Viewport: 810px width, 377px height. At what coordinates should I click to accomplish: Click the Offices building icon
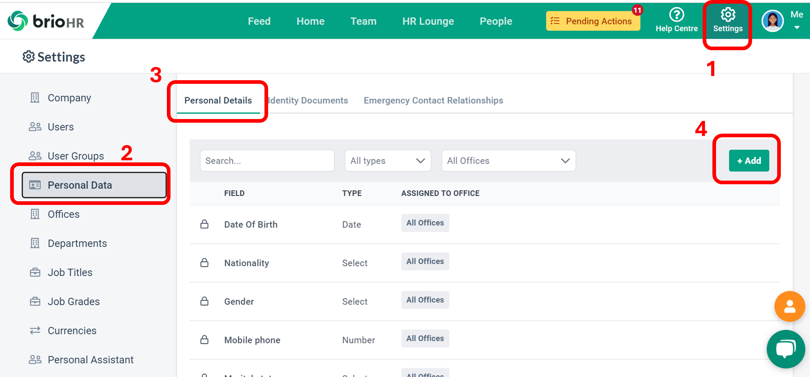(35, 214)
